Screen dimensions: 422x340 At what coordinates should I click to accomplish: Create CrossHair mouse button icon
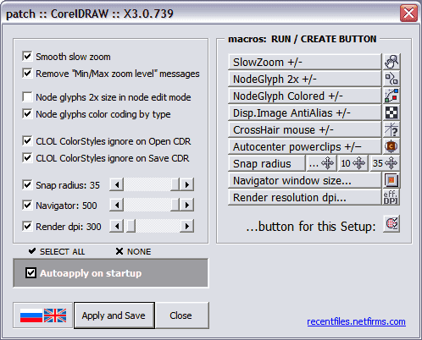pyautogui.click(x=391, y=129)
